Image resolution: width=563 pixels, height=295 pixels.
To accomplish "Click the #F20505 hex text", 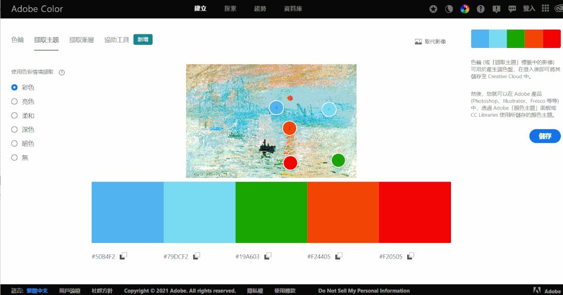I will tap(391, 256).
